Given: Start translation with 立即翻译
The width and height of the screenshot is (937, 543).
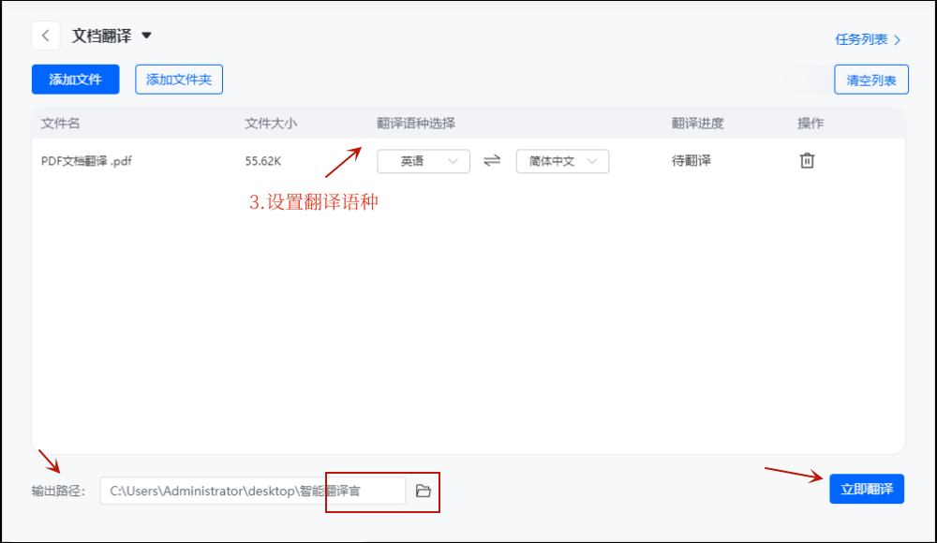Looking at the screenshot, I should tap(867, 489).
